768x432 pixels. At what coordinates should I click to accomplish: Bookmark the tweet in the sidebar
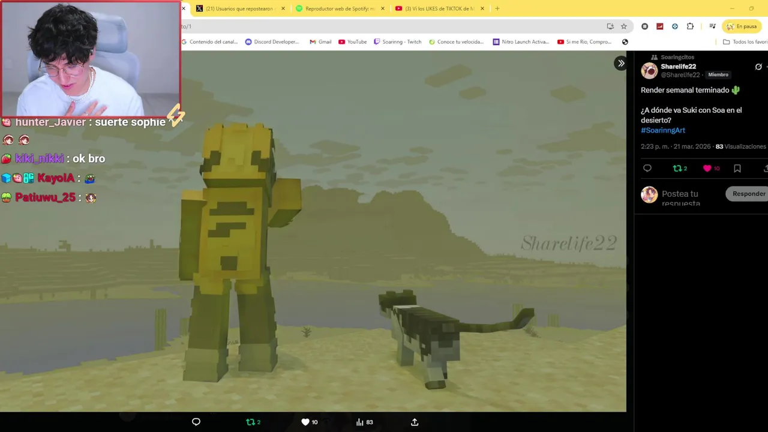tap(737, 169)
